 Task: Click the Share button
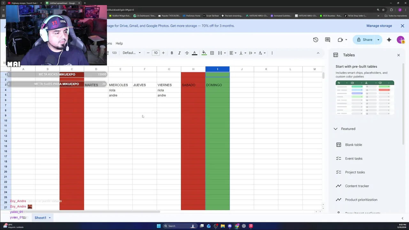tap(365, 40)
